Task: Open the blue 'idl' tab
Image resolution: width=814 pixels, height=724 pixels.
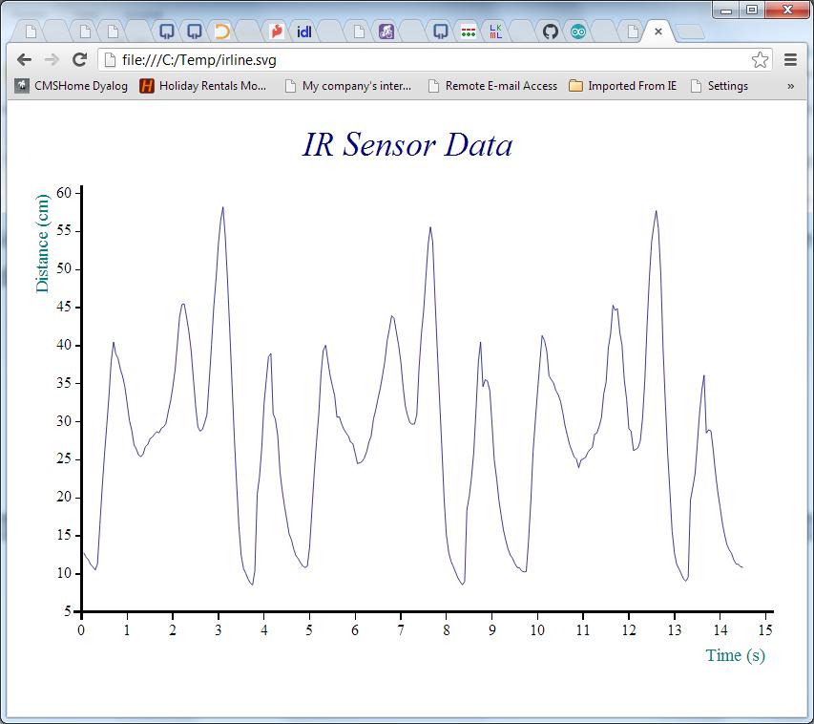Action: point(303,32)
